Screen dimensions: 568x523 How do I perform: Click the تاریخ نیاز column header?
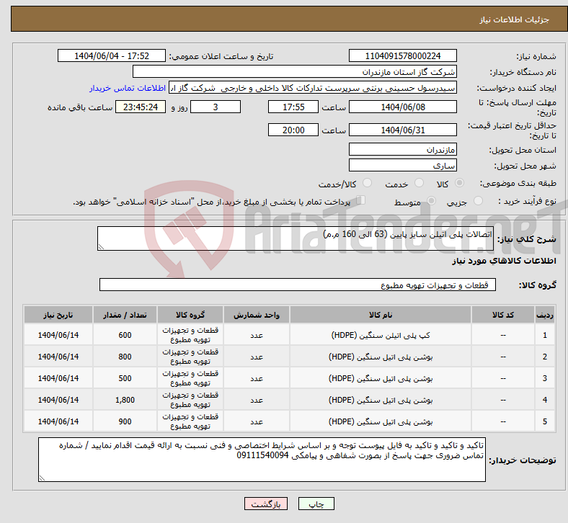point(58,315)
